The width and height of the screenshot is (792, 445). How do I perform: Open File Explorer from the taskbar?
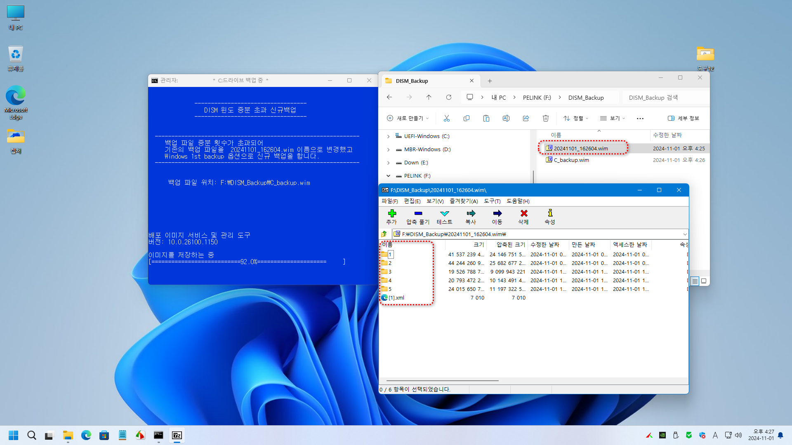(68, 435)
